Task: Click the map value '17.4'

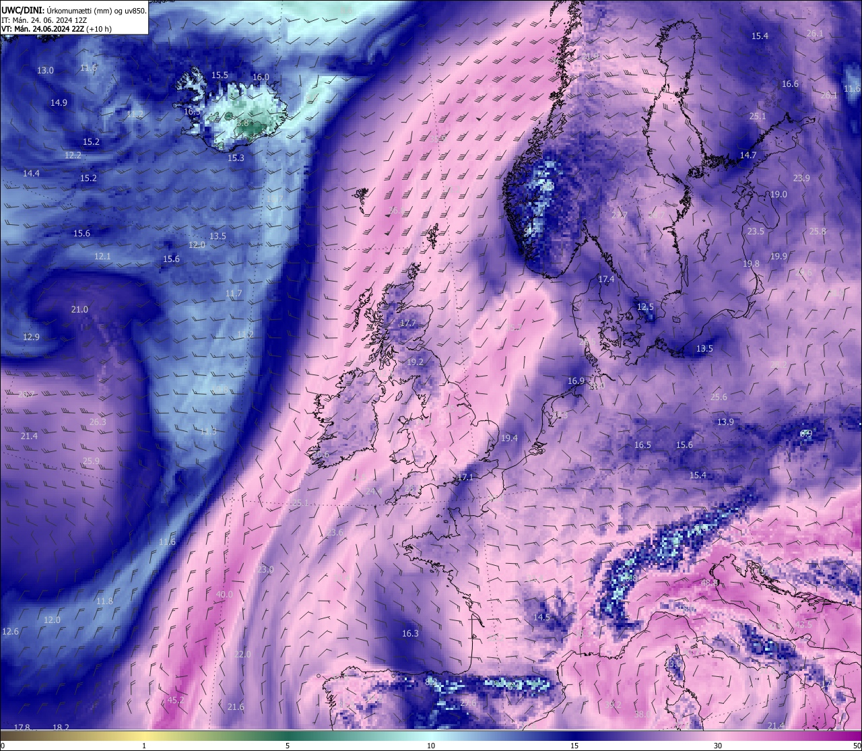Action: tap(606, 279)
